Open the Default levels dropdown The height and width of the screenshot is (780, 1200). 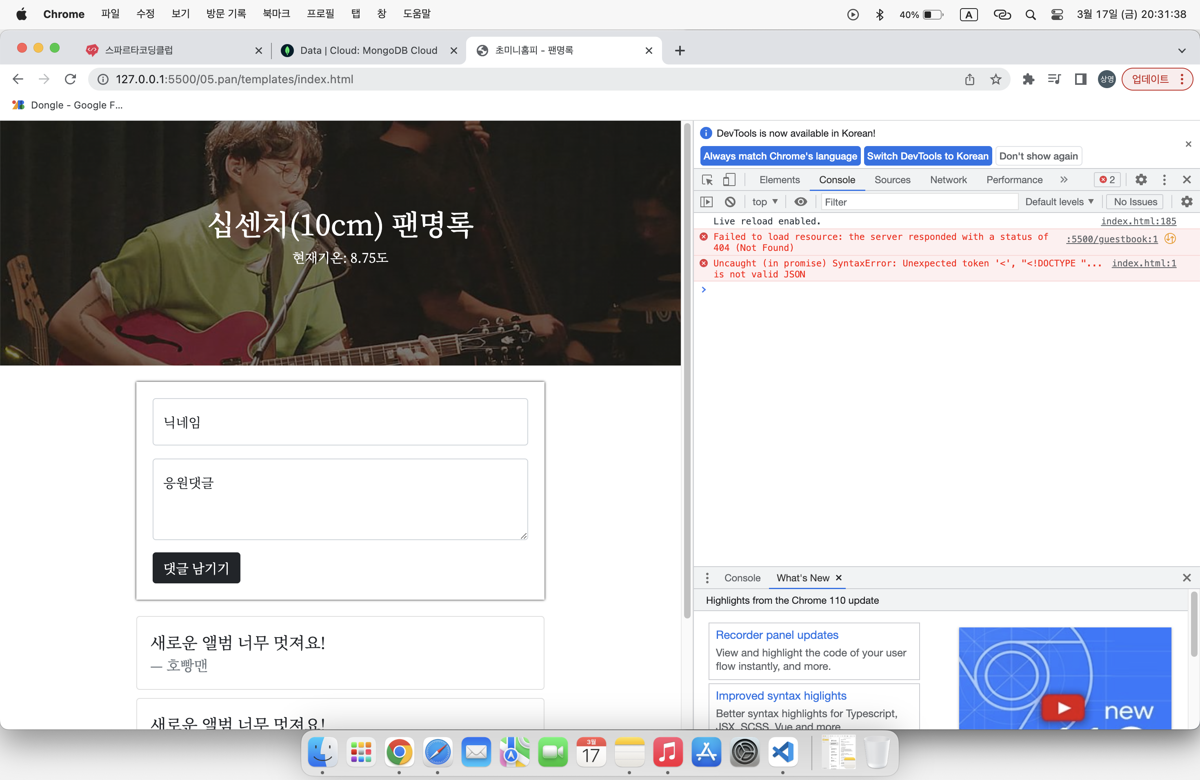[x=1059, y=202]
